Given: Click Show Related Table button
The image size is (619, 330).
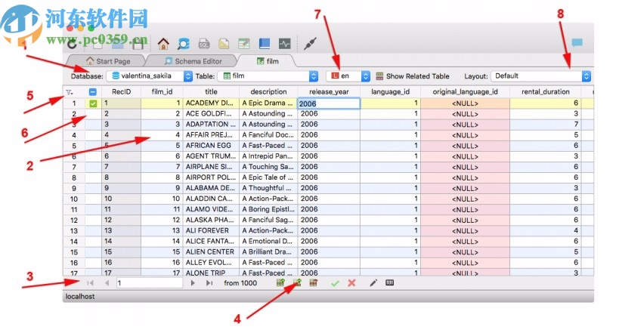Looking at the screenshot, I should (x=413, y=76).
